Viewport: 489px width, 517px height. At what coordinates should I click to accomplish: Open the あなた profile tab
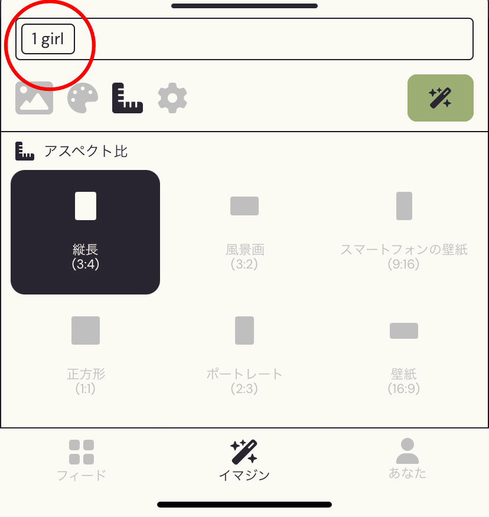coord(407,459)
